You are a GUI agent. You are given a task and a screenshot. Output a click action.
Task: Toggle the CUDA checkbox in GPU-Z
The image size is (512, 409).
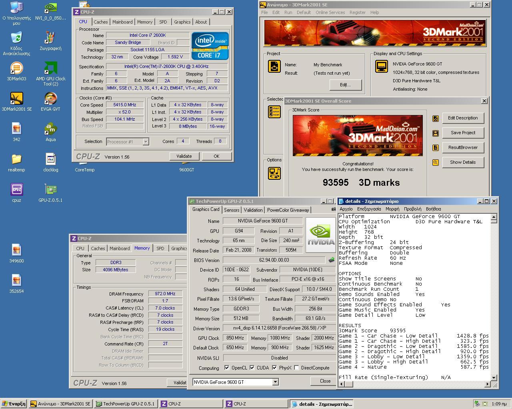(252, 367)
